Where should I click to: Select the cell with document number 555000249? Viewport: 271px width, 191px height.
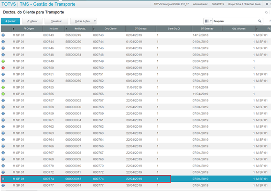coord(73,35)
